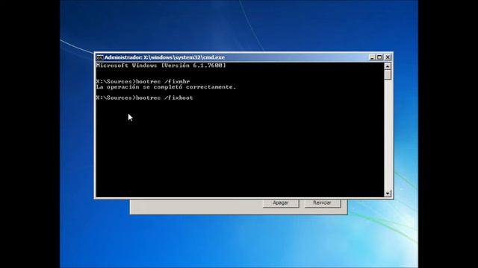
Task: Click the line 'Microsoft Windows [Versión 6.1.7600]'
Action: click(x=161, y=66)
